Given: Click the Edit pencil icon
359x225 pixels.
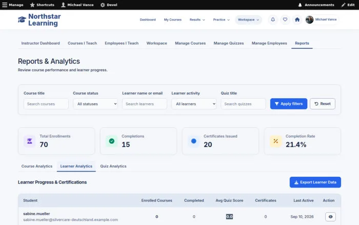Looking at the screenshot, I should tap(343, 5).
